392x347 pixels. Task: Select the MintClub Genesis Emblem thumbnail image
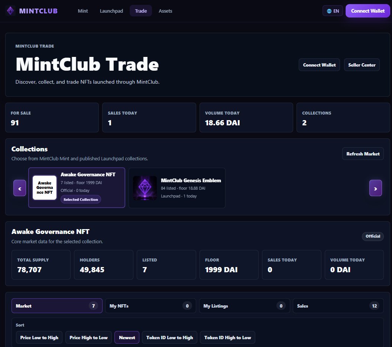[x=145, y=188]
